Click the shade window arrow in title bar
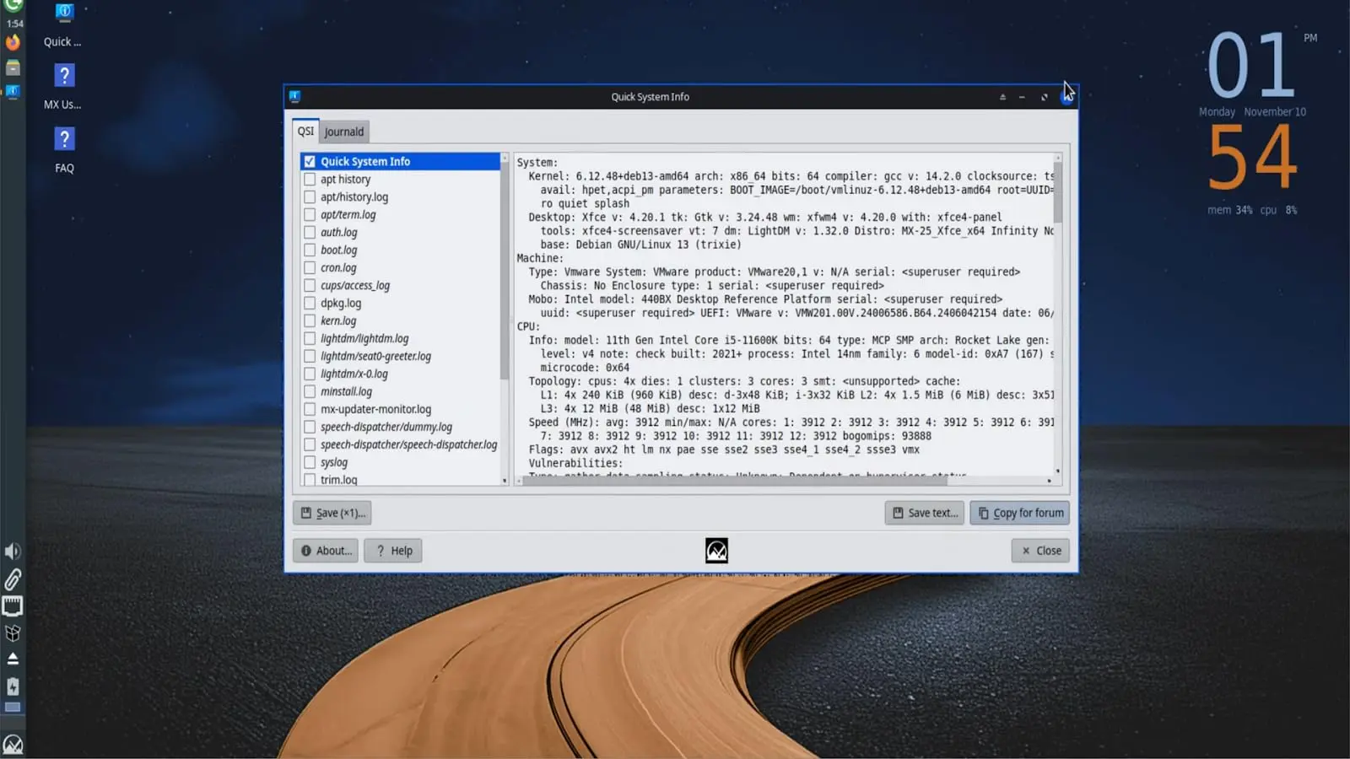 [1002, 97]
